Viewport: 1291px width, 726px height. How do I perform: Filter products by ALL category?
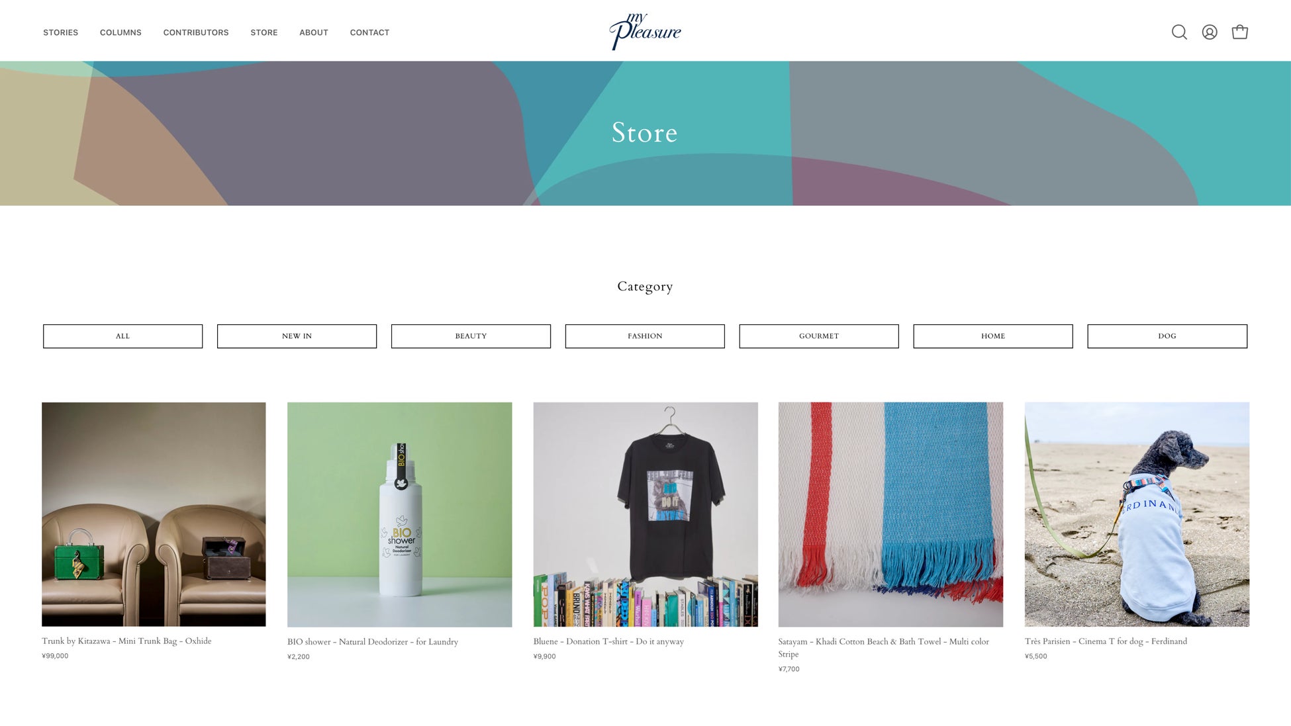click(123, 336)
